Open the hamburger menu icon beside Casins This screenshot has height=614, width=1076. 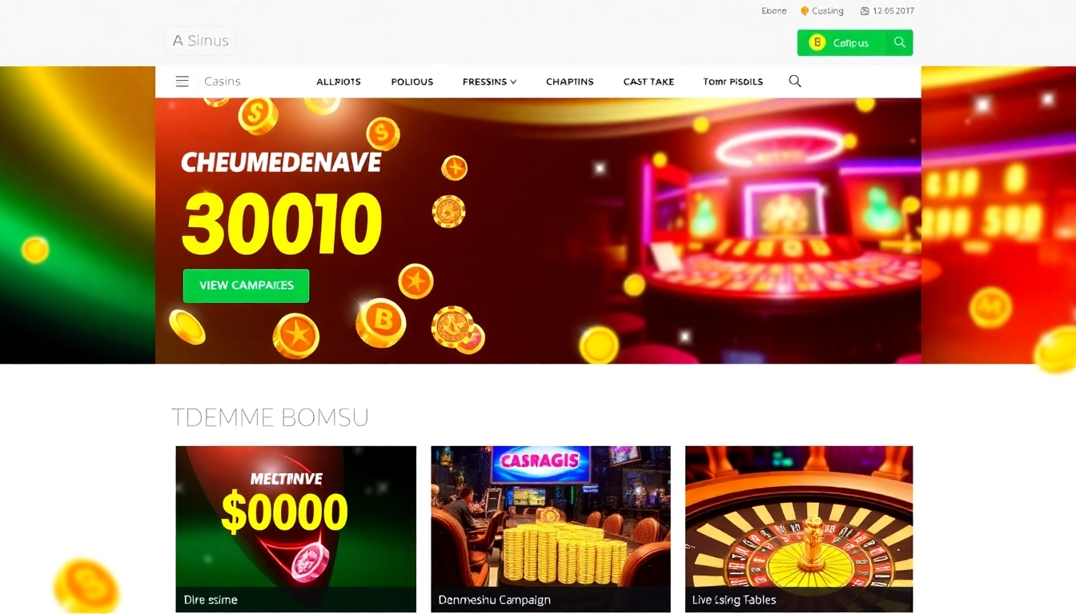[x=183, y=82]
